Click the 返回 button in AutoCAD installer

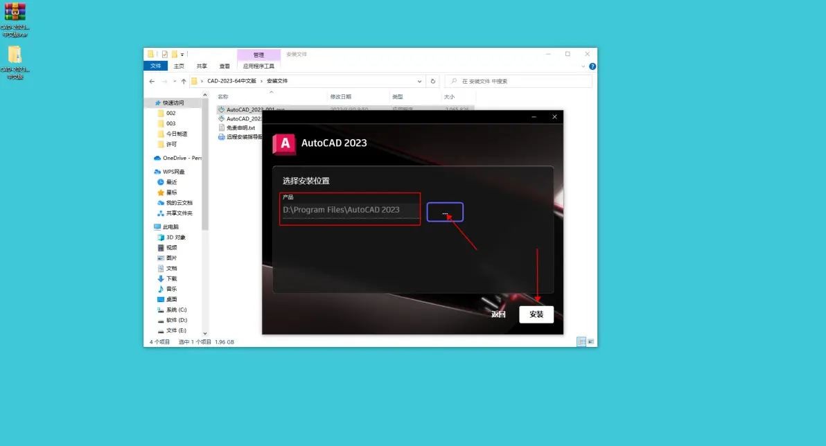(498, 314)
